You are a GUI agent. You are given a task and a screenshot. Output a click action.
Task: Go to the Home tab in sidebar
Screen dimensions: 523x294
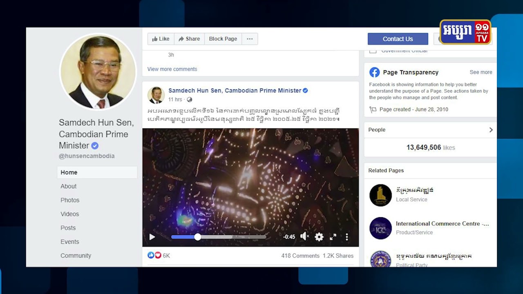[97, 172]
